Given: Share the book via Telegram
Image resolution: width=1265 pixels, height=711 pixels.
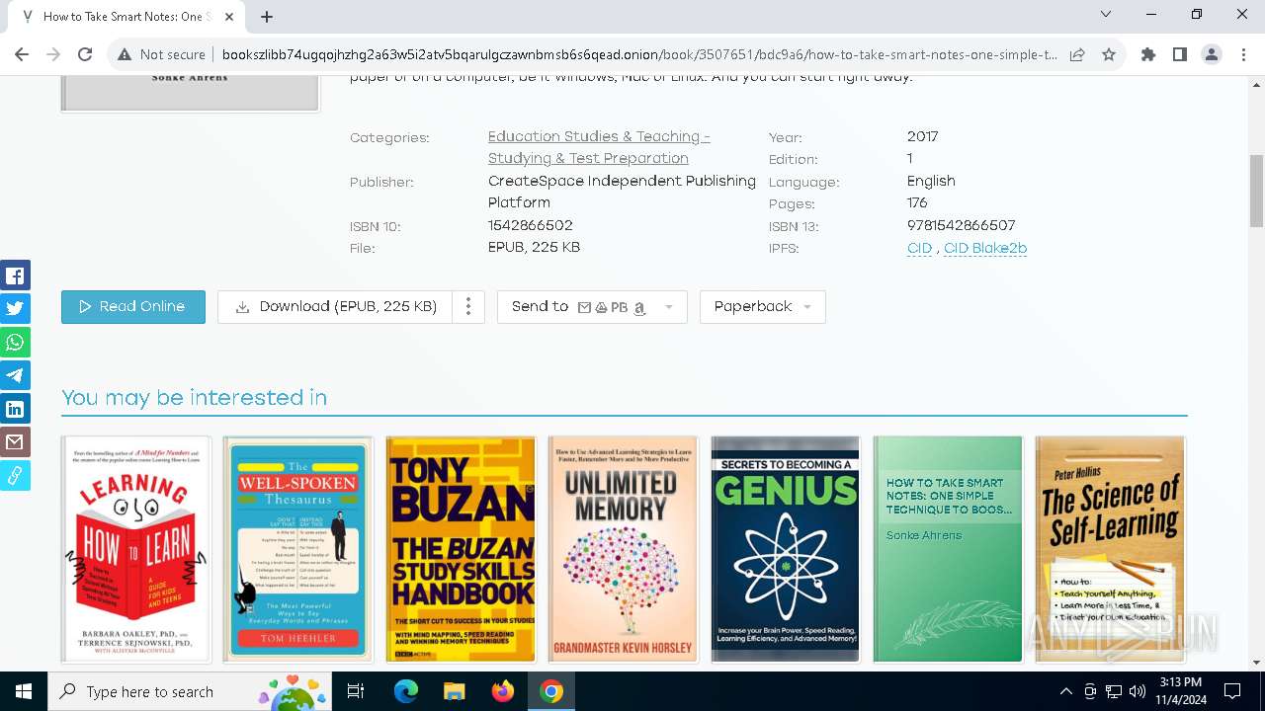Looking at the screenshot, I should 15,375.
